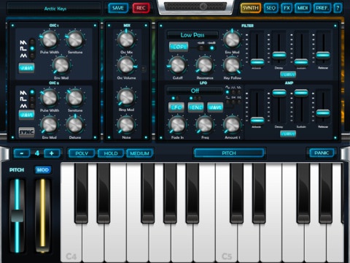
Task: Click the filter Decay slider
Action: [279, 56]
